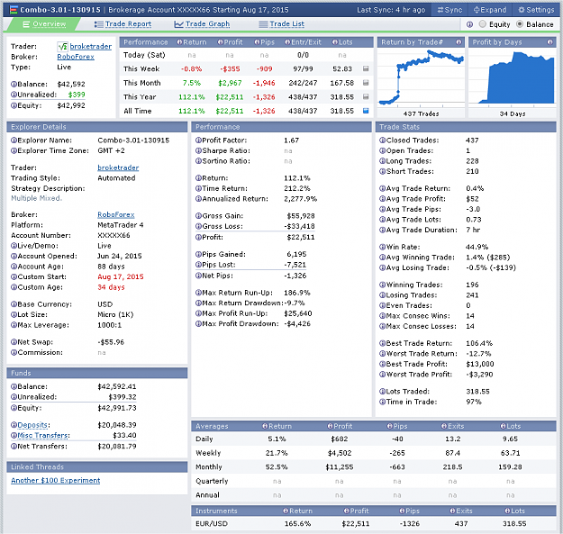Click the Profit by Days chart
The height and width of the screenshot is (534, 563).
tap(512, 77)
